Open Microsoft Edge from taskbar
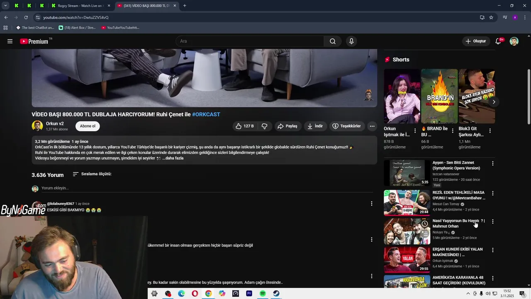Image resolution: width=531 pixels, height=299 pixels. (x=181, y=293)
